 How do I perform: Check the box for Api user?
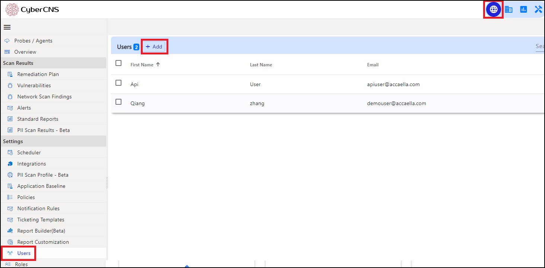(x=118, y=83)
